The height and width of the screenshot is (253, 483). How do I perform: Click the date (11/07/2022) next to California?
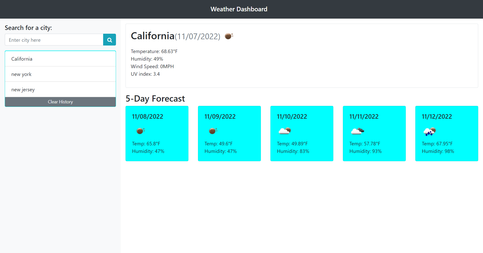point(197,36)
